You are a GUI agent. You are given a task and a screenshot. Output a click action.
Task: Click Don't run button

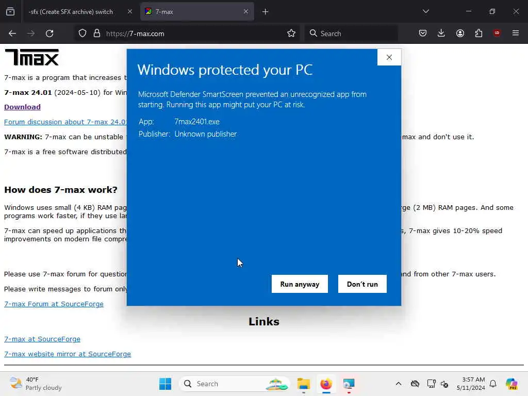[362, 284]
